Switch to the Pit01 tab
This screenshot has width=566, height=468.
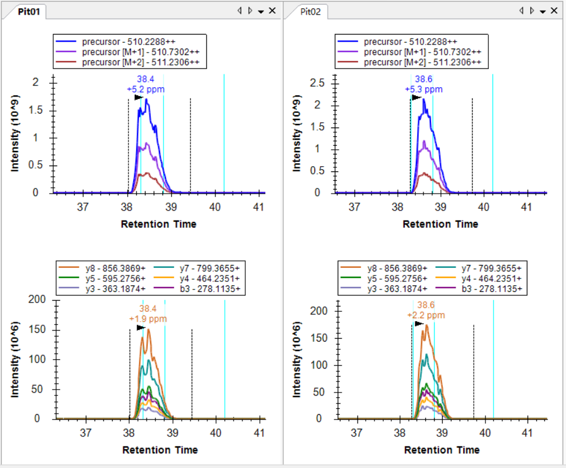tap(28, 12)
